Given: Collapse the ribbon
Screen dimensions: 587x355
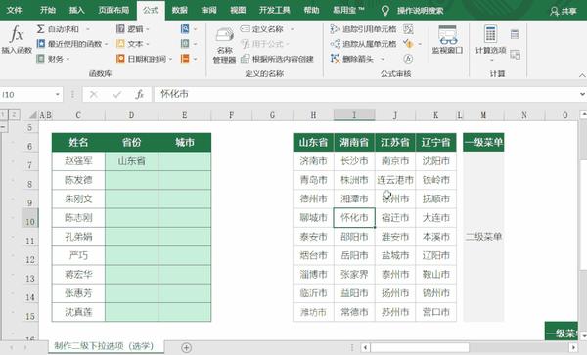Looking at the screenshot, I should coord(582,75).
